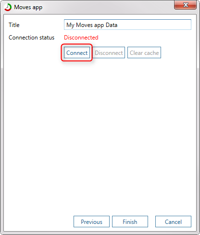Click the word "Data" in title field
This screenshot has height=235, width=200.
(x=112, y=25)
